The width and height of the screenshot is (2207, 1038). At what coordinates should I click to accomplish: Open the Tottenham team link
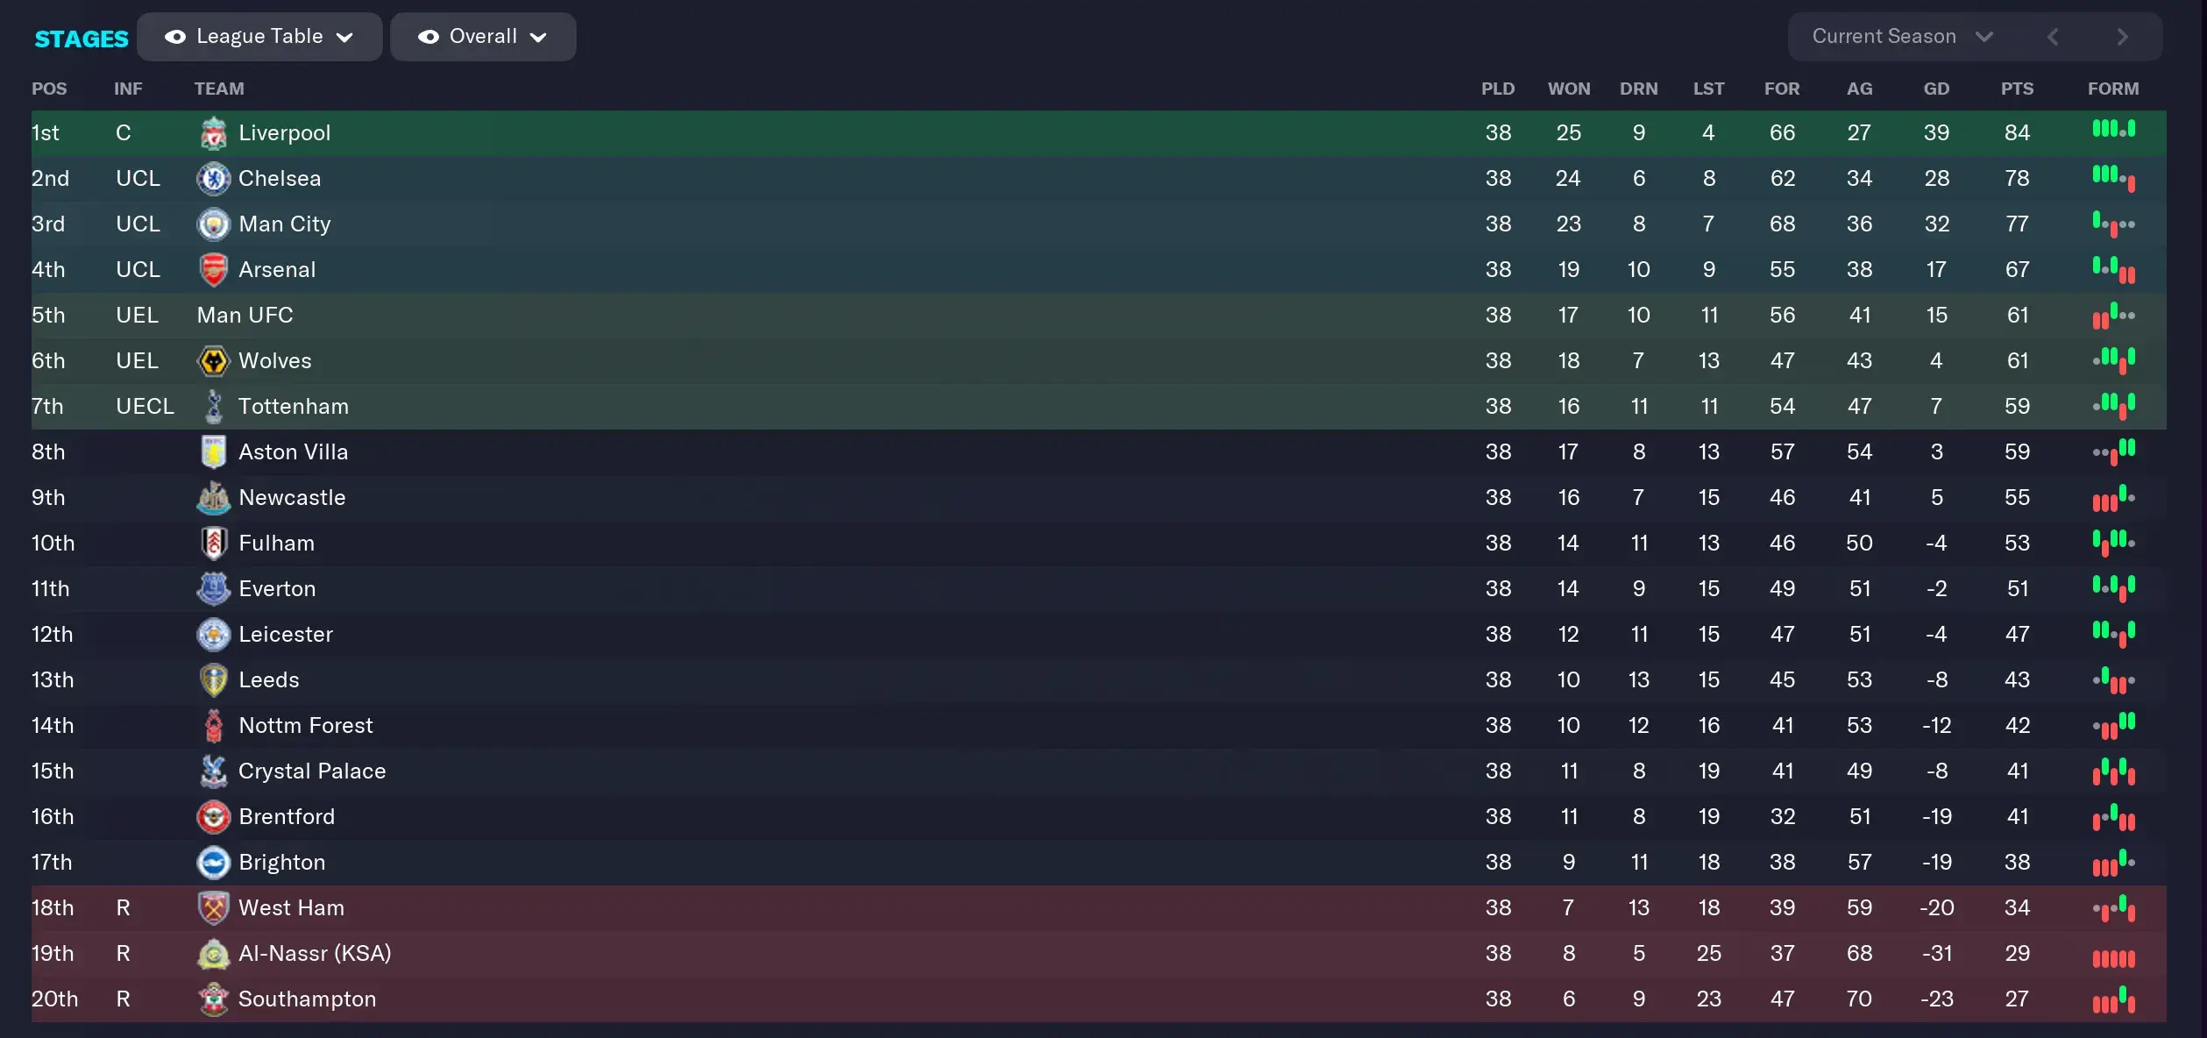293,407
